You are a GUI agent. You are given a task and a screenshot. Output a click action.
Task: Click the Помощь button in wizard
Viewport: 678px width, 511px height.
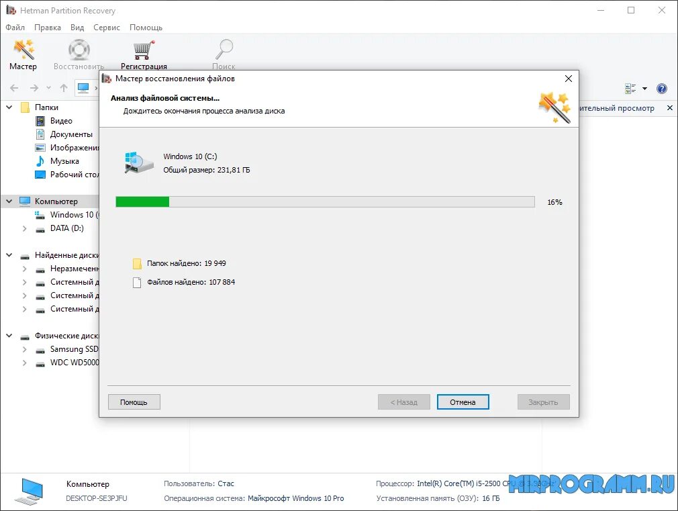(x=134, y=402)
